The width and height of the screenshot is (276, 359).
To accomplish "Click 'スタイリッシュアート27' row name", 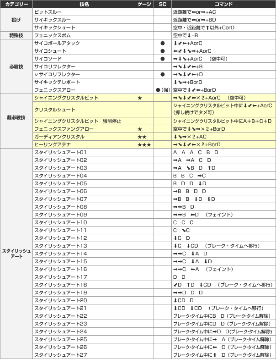I will click(x=60, y=355).
